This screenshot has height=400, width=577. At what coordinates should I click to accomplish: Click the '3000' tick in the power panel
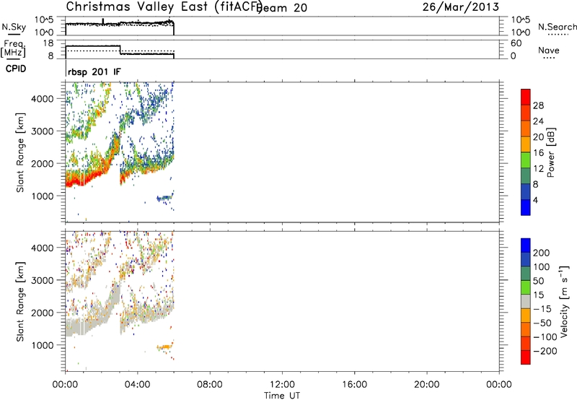coord(43,131)
